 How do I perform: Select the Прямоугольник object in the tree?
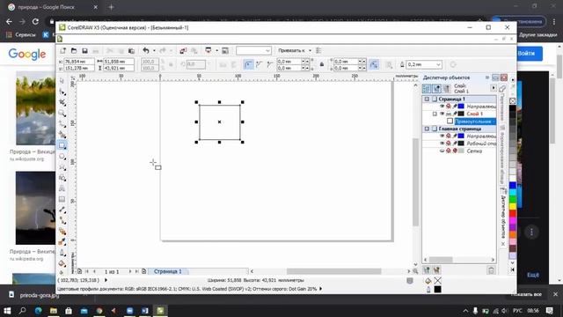475,122
